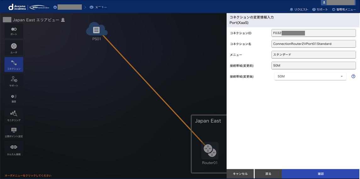Open the リクエスト menu in header
The image size is (360, 179).
pos(299,9)
